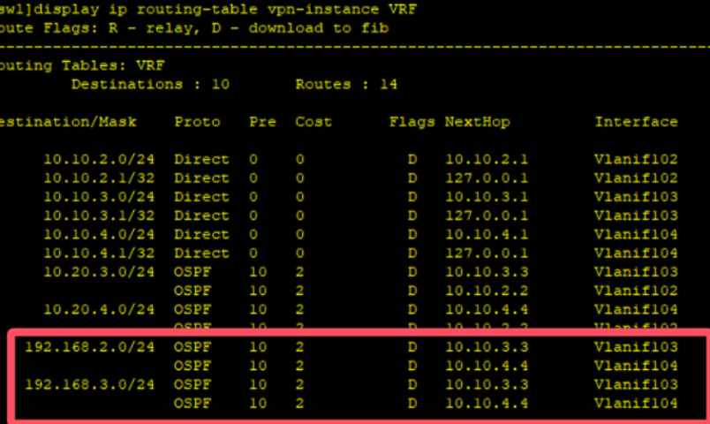This screenshot has width=710, height=424.
Task: Click next hop 10.10.2.1
Action: coord(487,160)
